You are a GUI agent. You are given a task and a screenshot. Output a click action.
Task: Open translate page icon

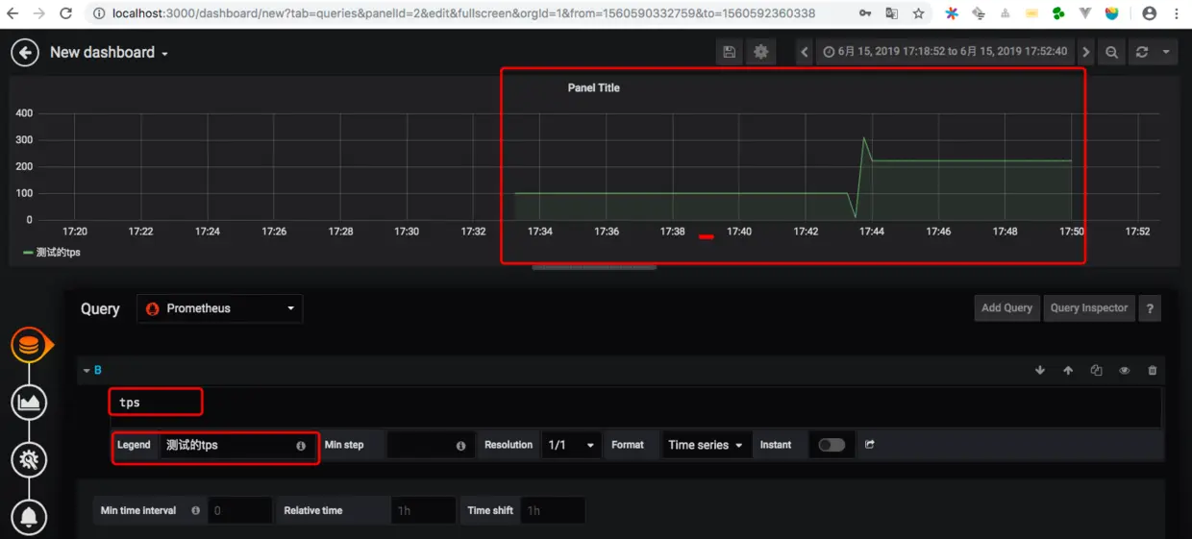coord(892,13)
